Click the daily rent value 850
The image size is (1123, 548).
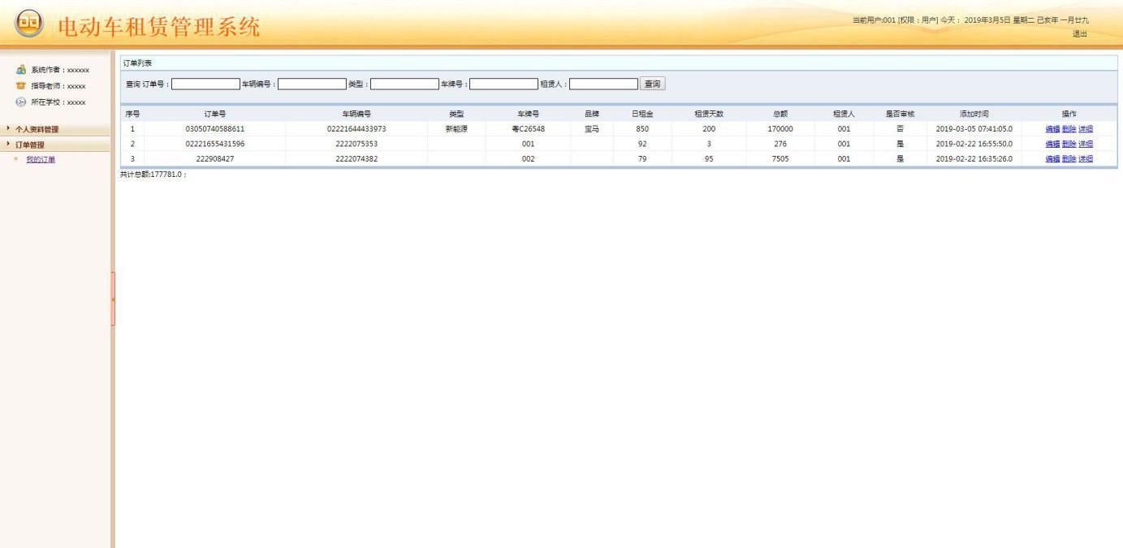coord(642,128)
